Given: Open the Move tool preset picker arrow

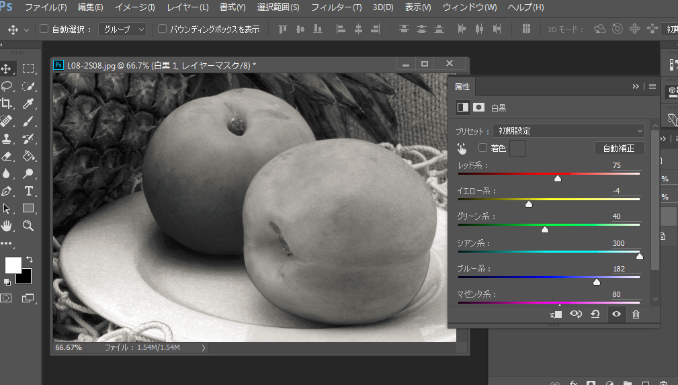Looking at the screenshot, I should coord(26,30).
